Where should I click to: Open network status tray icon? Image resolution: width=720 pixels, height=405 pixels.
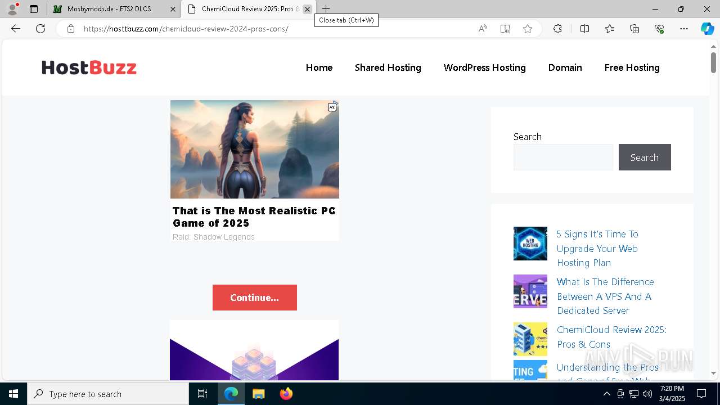click(x=634, y=394)
